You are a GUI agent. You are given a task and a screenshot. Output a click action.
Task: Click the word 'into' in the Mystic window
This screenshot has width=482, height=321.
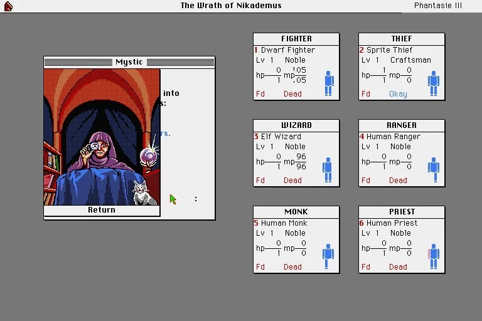coord(171,93)
